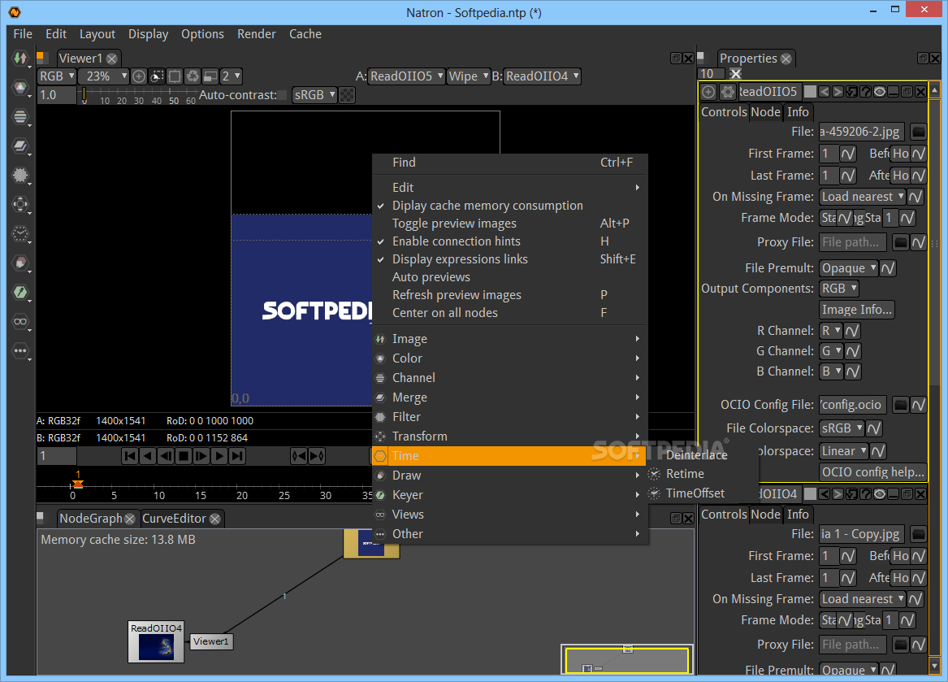Open the Cache menu
Viewport: 948px width, 682px height.
(305, 34)
